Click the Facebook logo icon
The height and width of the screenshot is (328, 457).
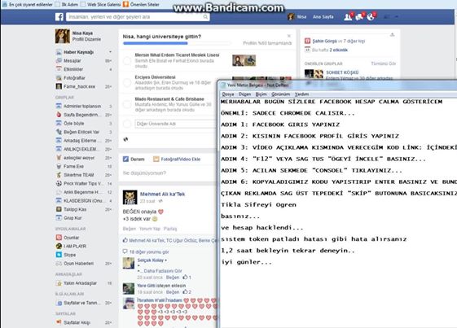(59, 17)
